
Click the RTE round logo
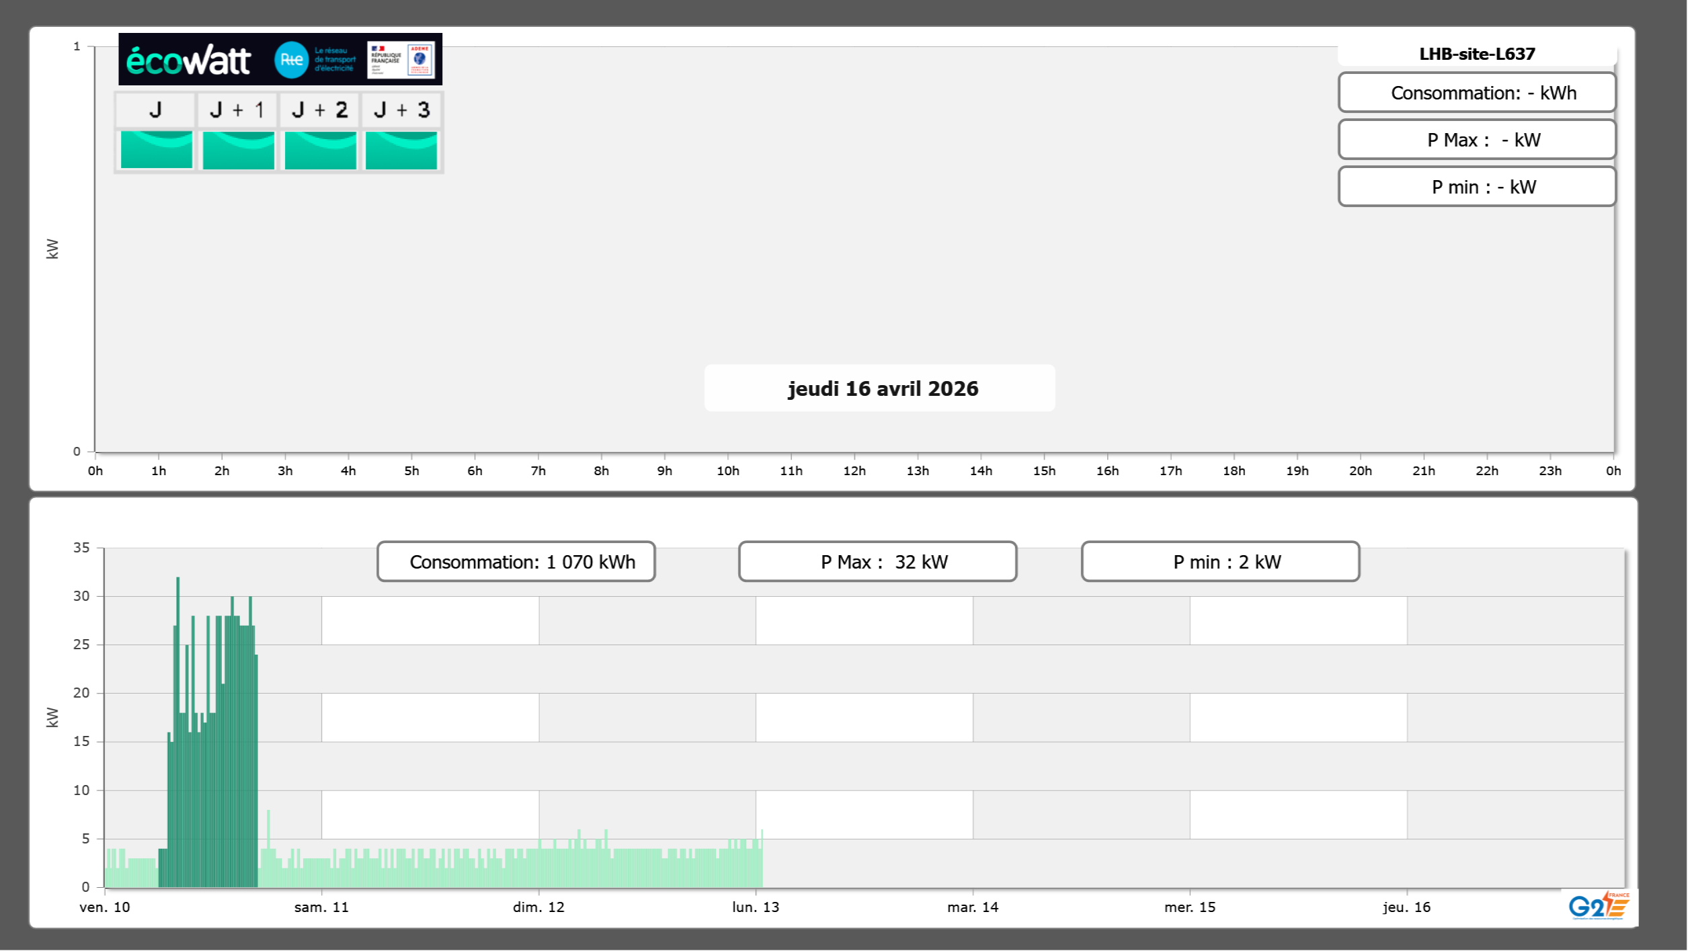pyautogui.click(x=291, y=60)
